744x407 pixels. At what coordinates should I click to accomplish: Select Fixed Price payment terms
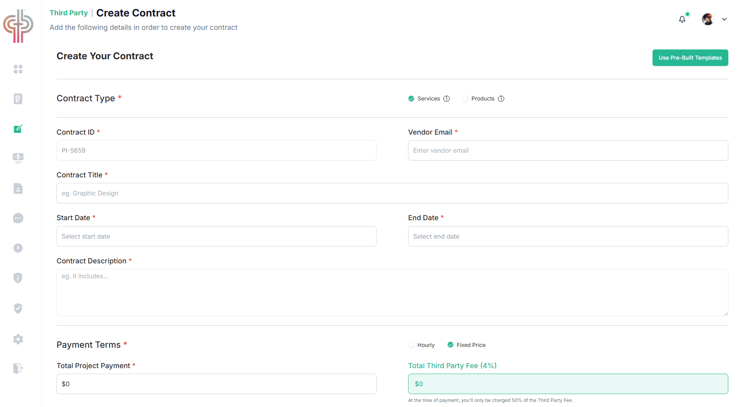click(x=450, y=345)
